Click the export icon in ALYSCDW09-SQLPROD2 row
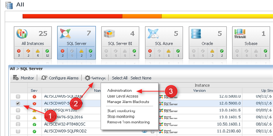Screen dimensions: 273x136 153,131
